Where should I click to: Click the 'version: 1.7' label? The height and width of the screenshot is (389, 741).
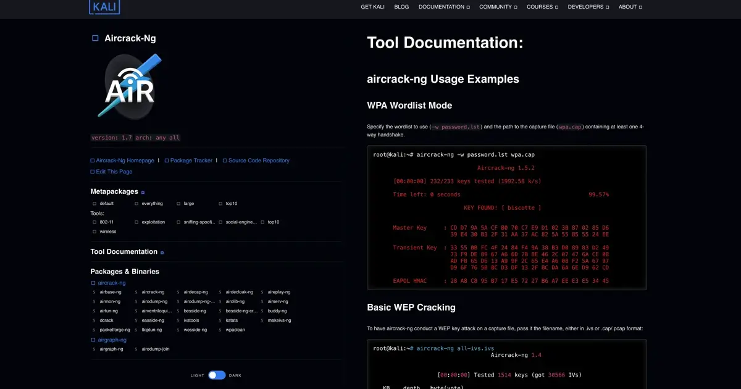coord(112,138)
